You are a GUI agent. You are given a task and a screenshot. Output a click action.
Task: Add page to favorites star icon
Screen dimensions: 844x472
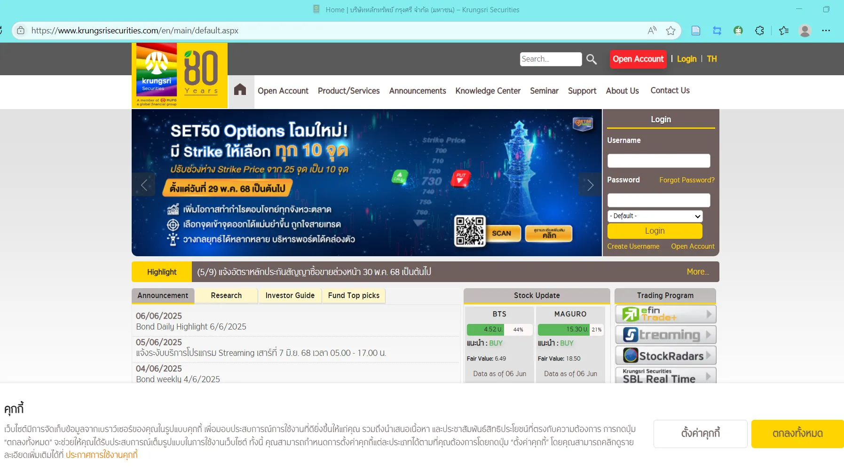[670, 31]
